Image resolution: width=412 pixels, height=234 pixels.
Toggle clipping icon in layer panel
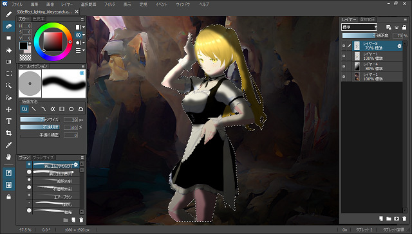[397, 27]
